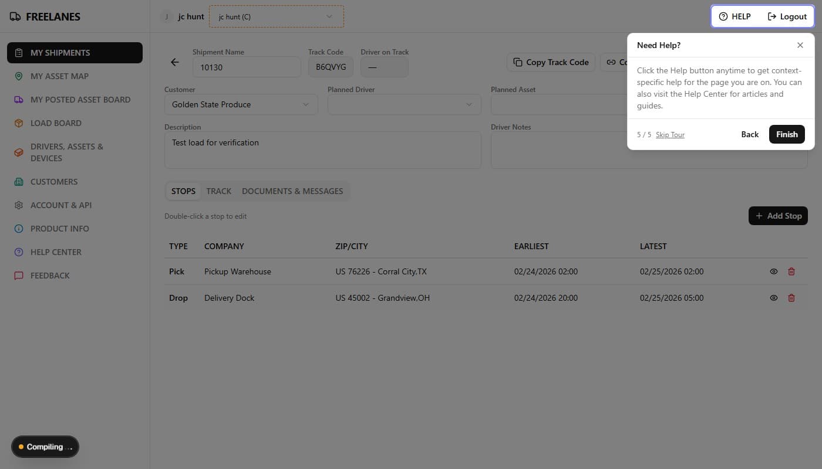Open CUSTOMERS in the sidebar
The width and height of the screenshot is (822, 469).
[x=75, y=182]
